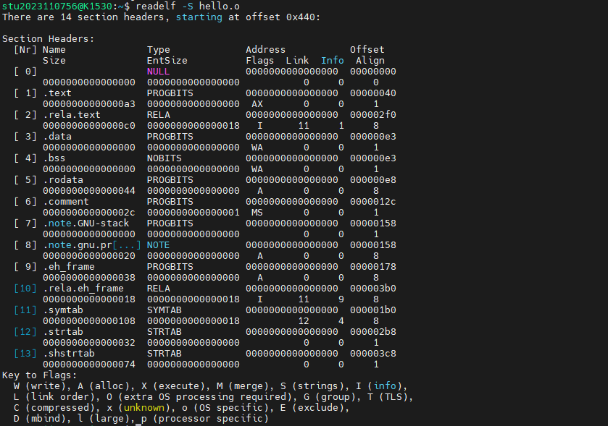The width and height of the screenshot is (608, 426).
Task: Click the flag legend 'W (write)'
Action: [x=40, y=385]
